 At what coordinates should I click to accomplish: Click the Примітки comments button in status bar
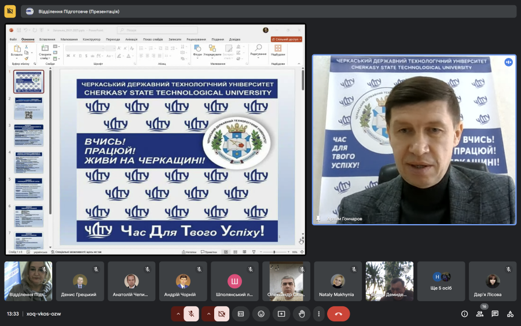point(209,252)
